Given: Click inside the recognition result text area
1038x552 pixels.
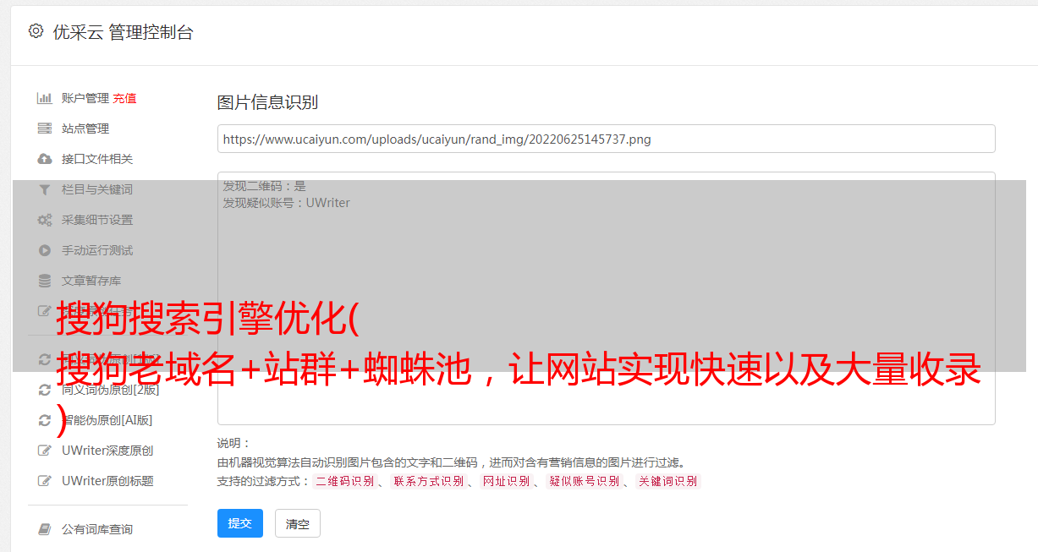Looking at the screenshot, I should (x=606, y=298).
